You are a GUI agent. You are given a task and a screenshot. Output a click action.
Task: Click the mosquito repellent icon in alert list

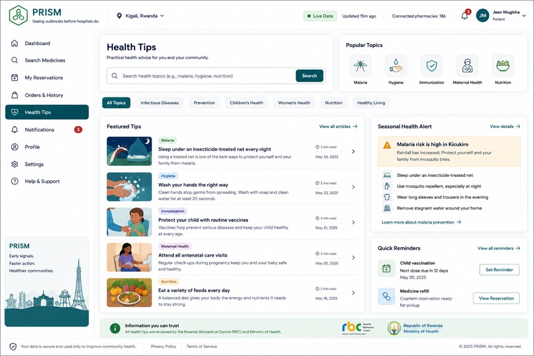click(x=387, y=186)
